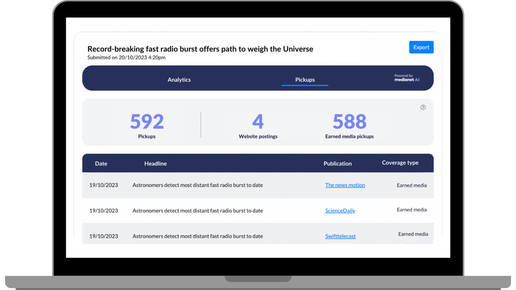The height and width of the screenshot is (290, 516).
Task: Switch to the Analytics tab
Action: [x=179, y=79]
